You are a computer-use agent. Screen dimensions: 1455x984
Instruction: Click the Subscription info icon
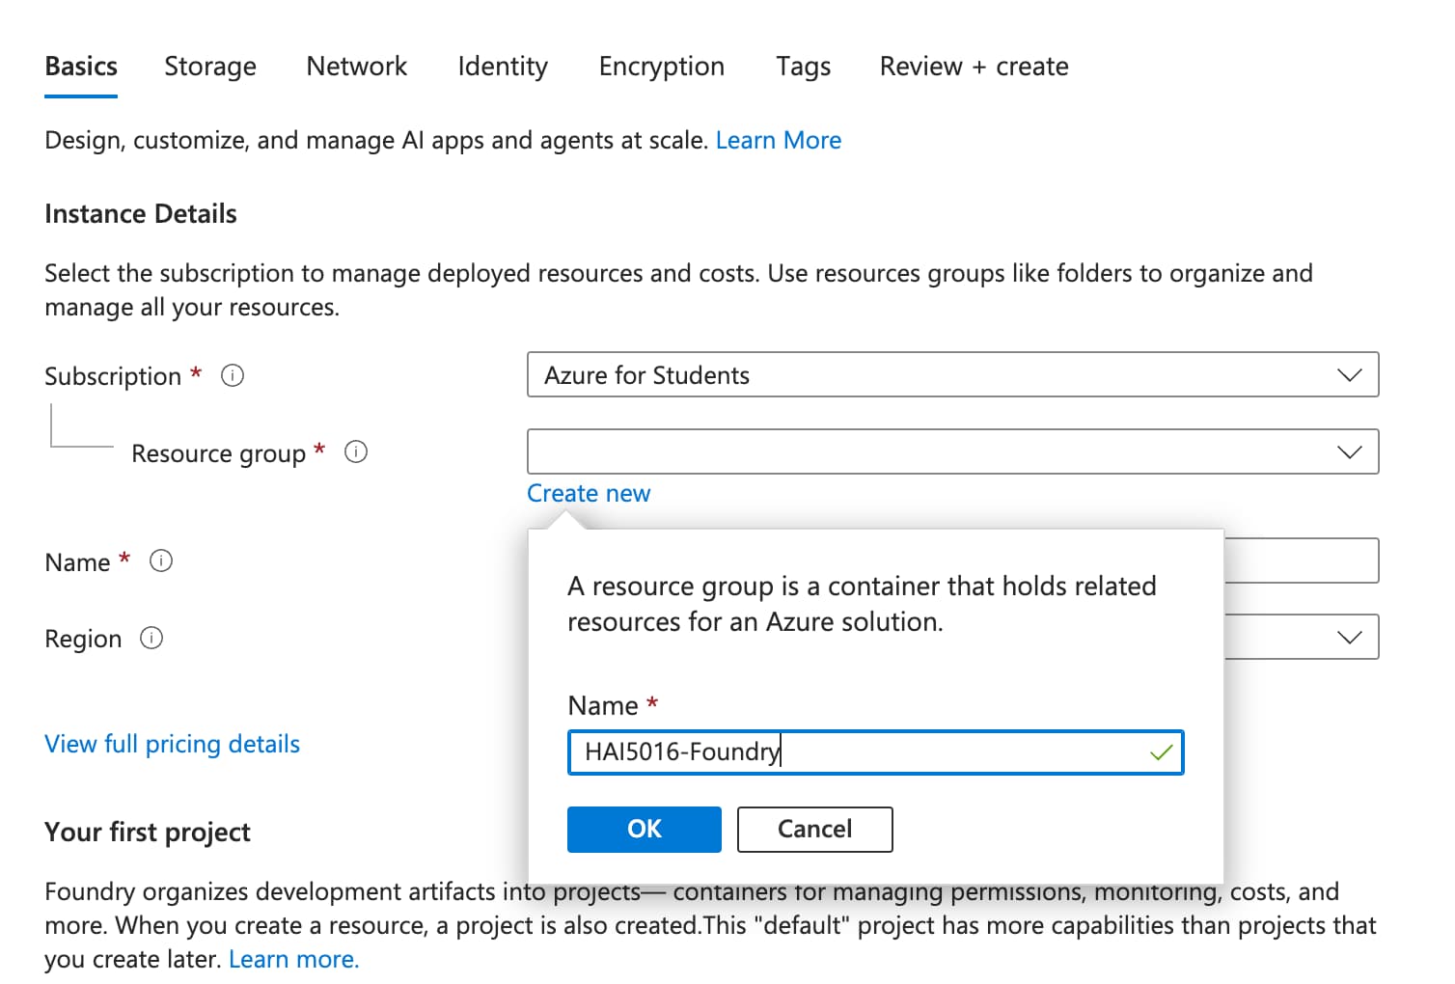[232, 375]
